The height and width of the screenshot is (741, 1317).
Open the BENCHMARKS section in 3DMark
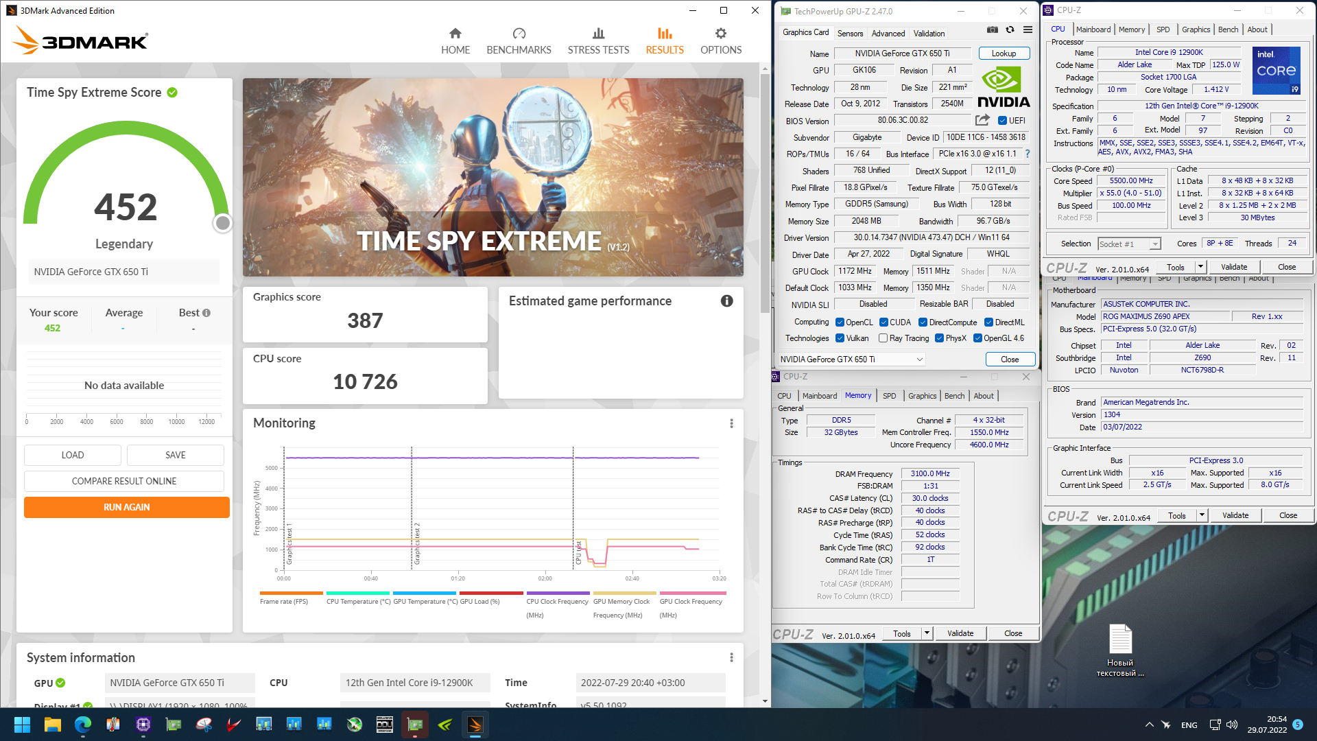point(519,41)
